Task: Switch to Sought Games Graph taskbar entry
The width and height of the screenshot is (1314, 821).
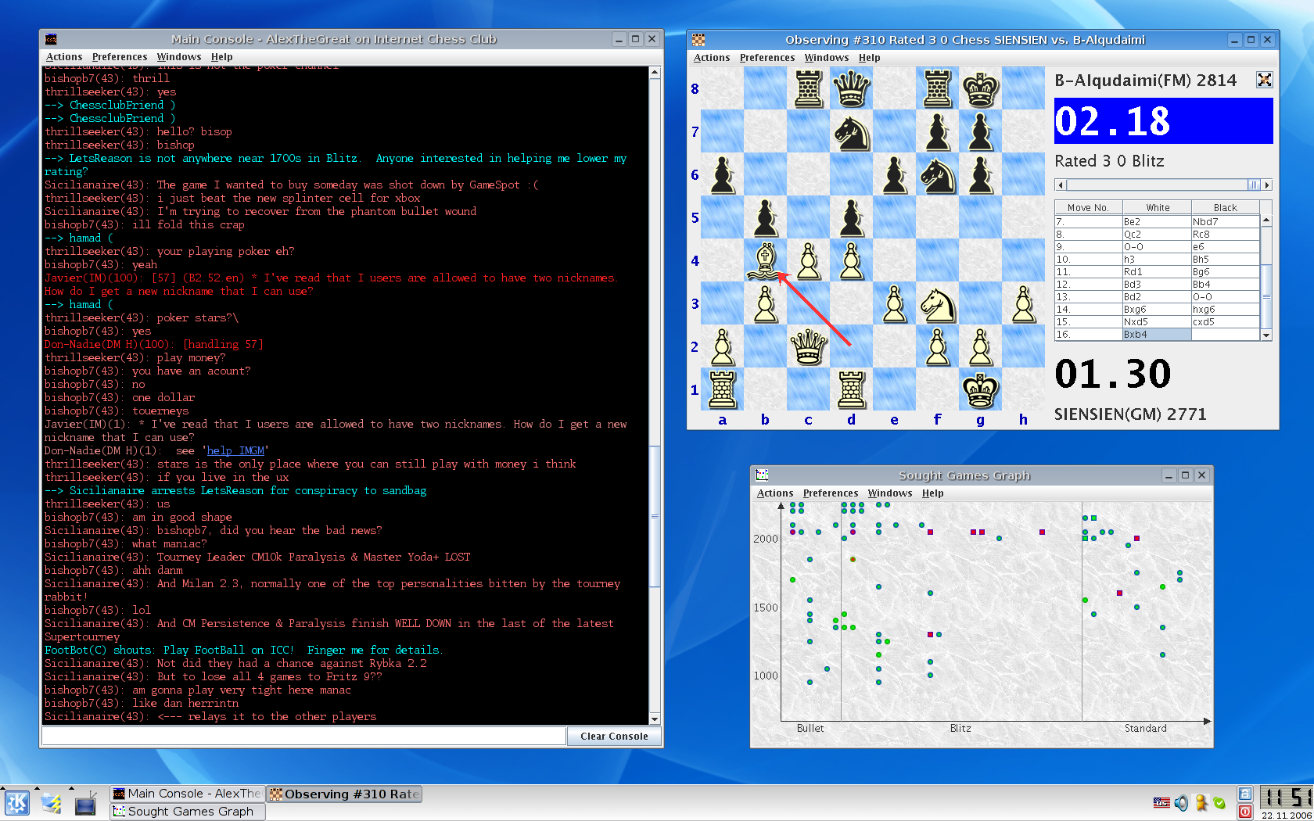Action: click(188, 812)
